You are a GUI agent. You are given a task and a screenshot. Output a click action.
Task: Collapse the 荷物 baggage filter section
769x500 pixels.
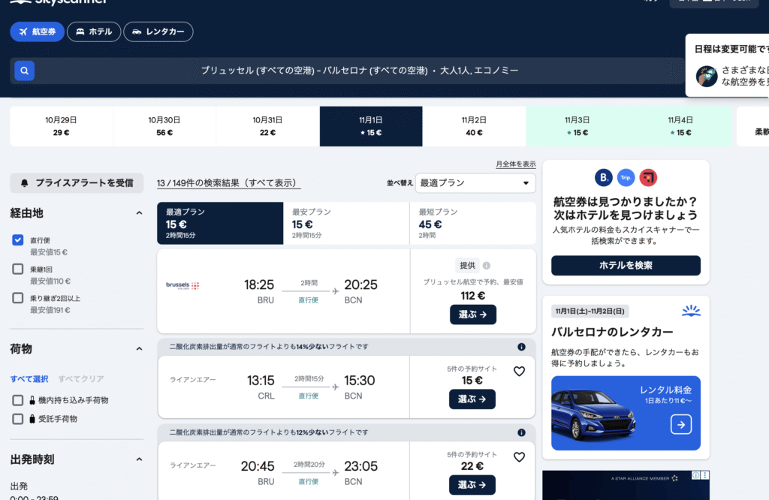tap(139, 349)
